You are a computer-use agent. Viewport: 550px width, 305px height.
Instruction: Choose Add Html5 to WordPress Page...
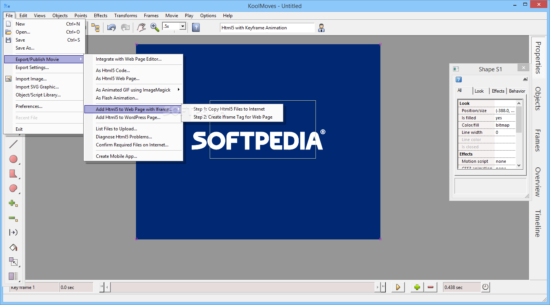point(133,117)
